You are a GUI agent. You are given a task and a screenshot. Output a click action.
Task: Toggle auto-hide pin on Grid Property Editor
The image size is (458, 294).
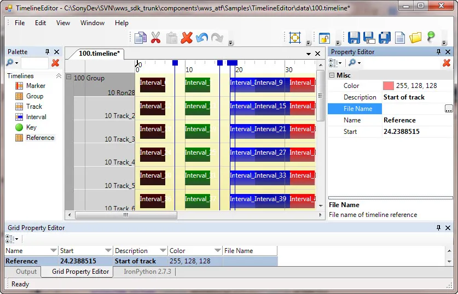[x=438, y=228]
